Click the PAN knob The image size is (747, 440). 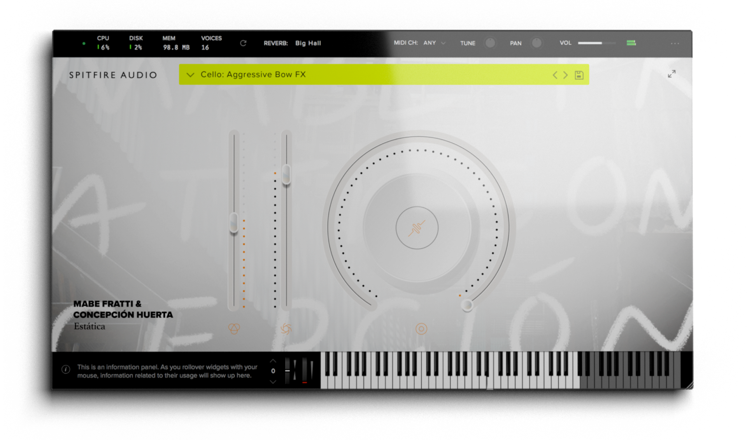[537, 43]
